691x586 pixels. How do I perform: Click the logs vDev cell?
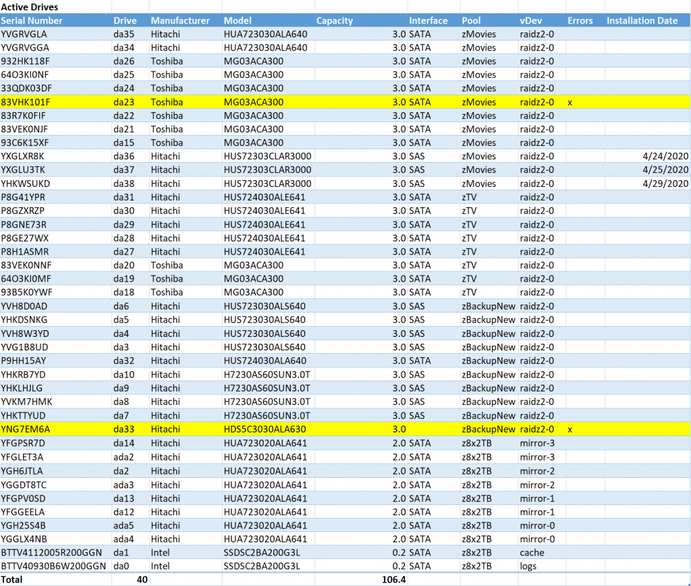point(528,566)
